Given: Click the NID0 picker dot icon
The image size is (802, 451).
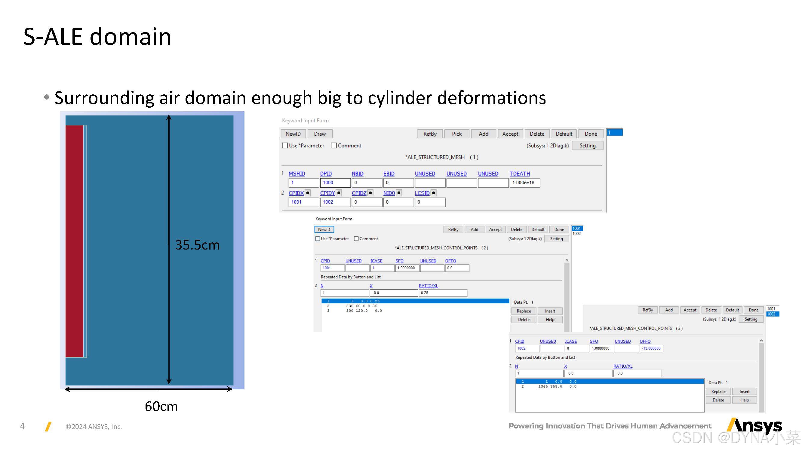Looking at the screenshot, I should (x=399, y=193).
